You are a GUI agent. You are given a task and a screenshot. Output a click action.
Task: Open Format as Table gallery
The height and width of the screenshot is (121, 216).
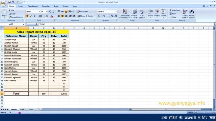[134, 14]
